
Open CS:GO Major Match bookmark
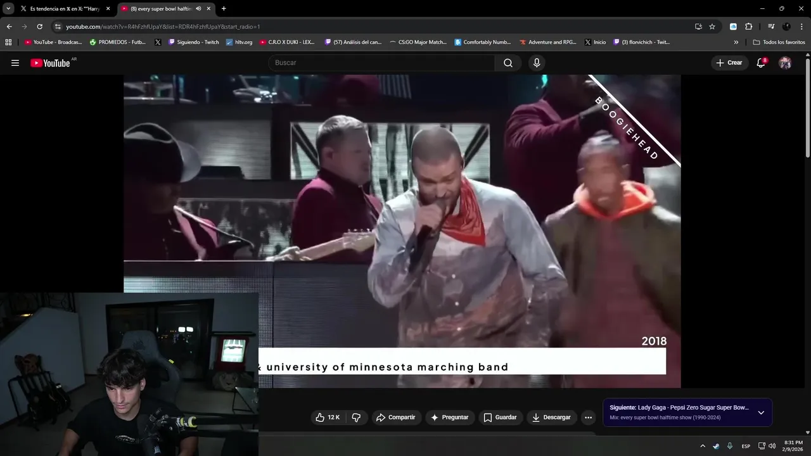pos(418,42)
